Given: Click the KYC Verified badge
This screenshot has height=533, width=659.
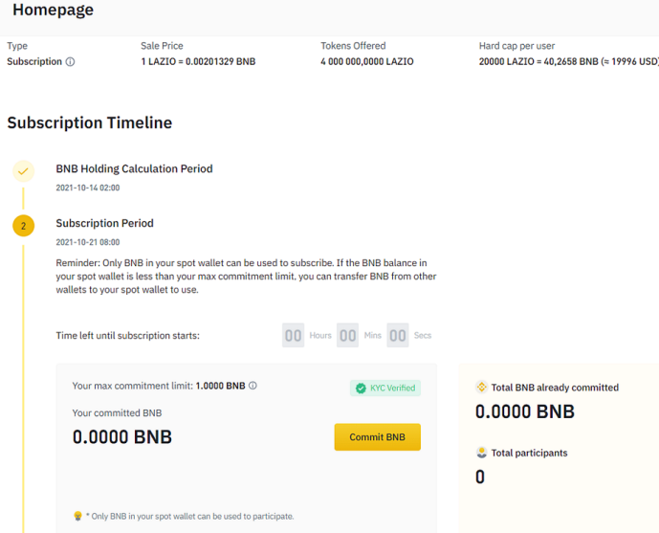Looking at the screenshot, I should click(385, 388).
